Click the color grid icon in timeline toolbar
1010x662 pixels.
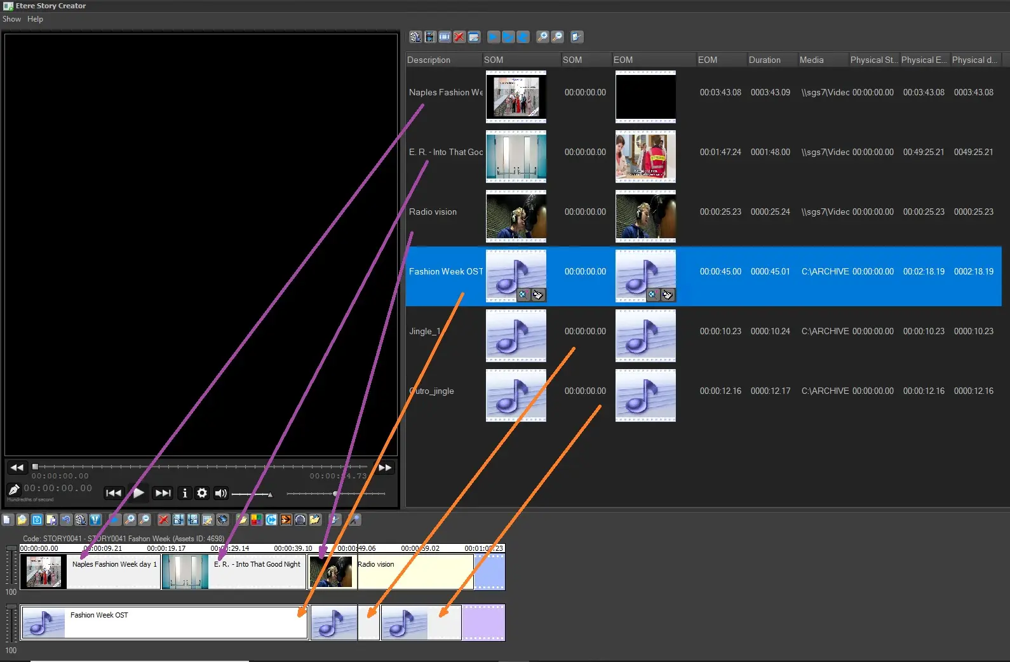(x=257, y=520)
